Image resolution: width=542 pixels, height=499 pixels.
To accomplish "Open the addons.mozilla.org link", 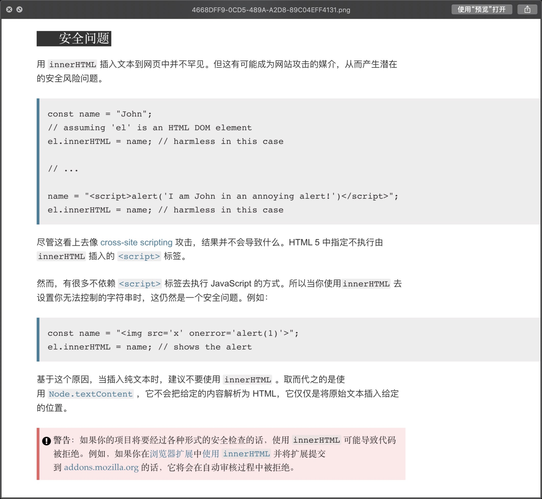I will 101,467.
